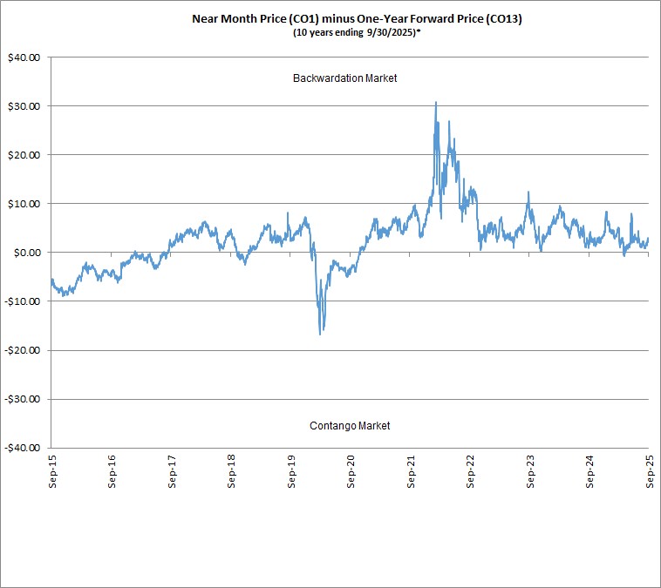Click the chart title about Near Month Price
This screenshot has width=661, height=588.
[357, 19]
